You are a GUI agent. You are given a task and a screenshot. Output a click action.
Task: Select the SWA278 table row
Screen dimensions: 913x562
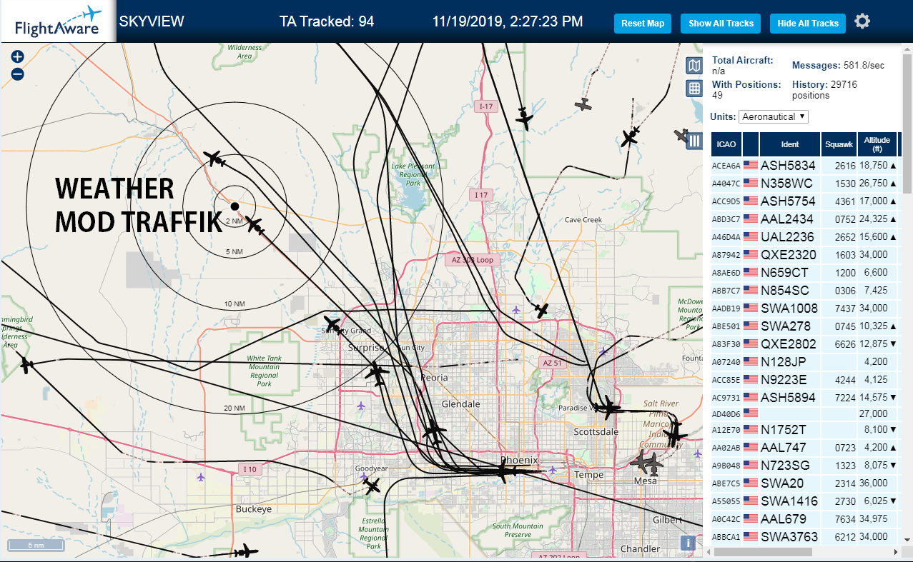[x=805, y=326]
